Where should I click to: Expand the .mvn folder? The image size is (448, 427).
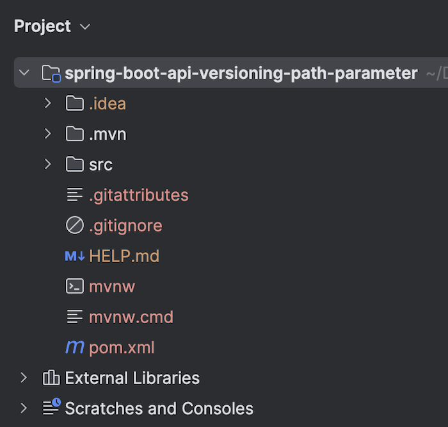[47, 134]
